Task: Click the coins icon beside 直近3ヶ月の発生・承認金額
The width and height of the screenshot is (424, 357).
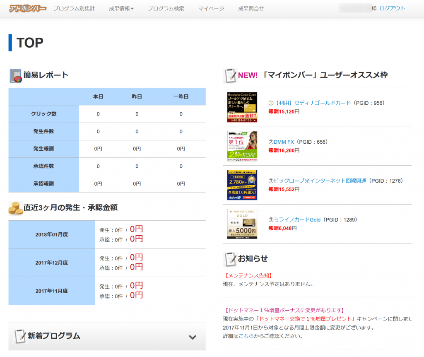Action: (x=15, y=208)
